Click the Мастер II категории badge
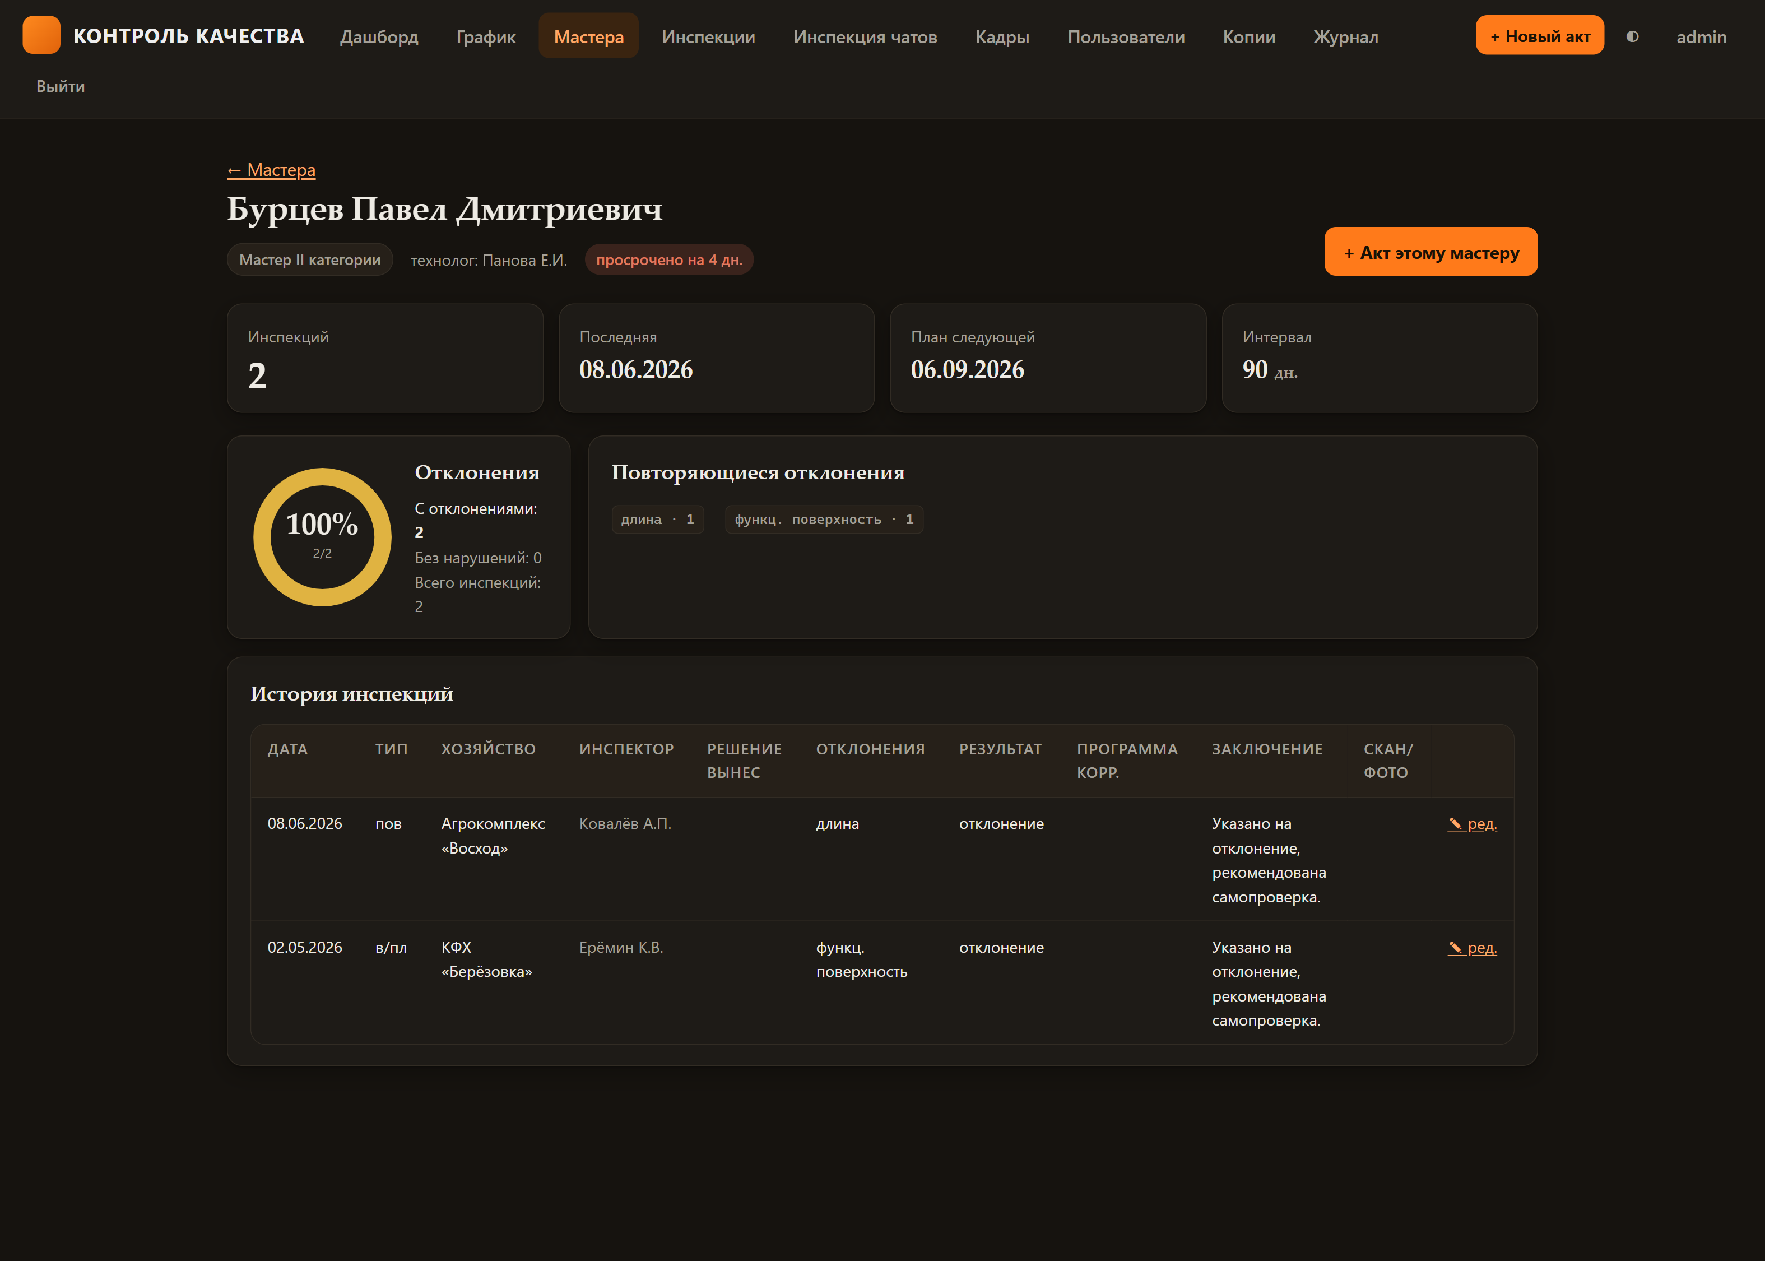This screenshot has width=1765, height=1261. click(310, 259)
